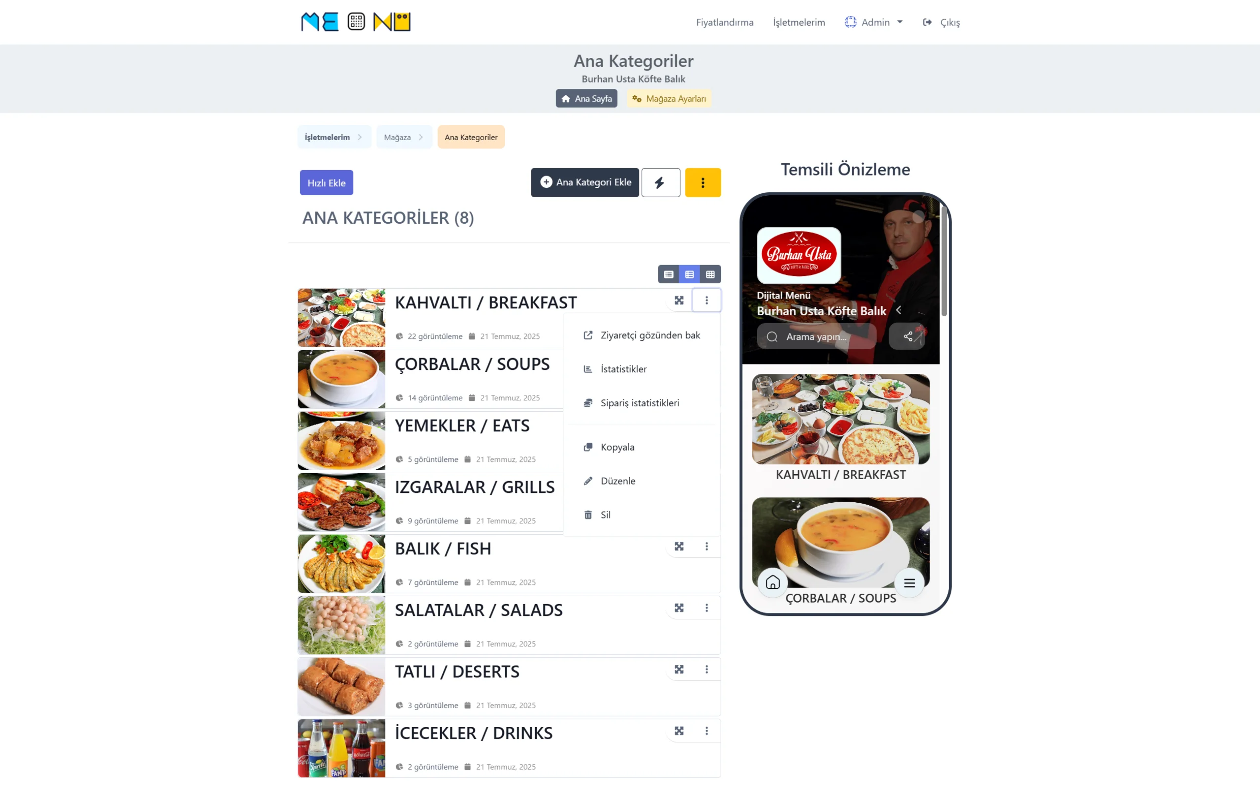The height and width of the screenshot is (787, 1260).
Task: Click the move icon on BALIK / FISH row
Action: coord(679,546)
